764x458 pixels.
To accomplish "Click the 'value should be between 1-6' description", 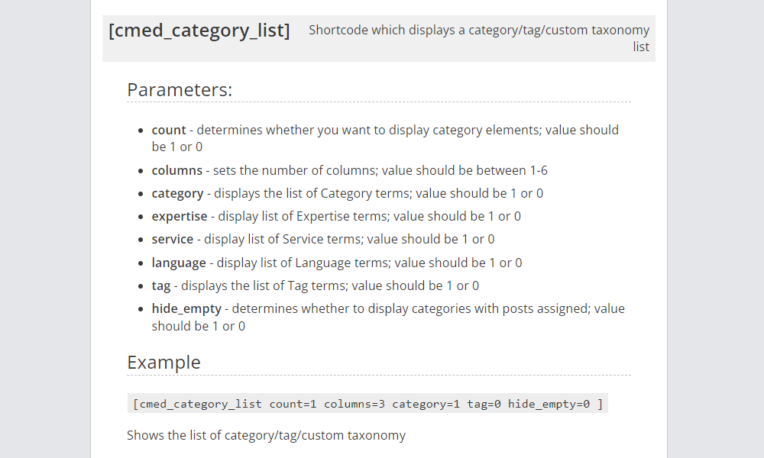I will (465, 170).
